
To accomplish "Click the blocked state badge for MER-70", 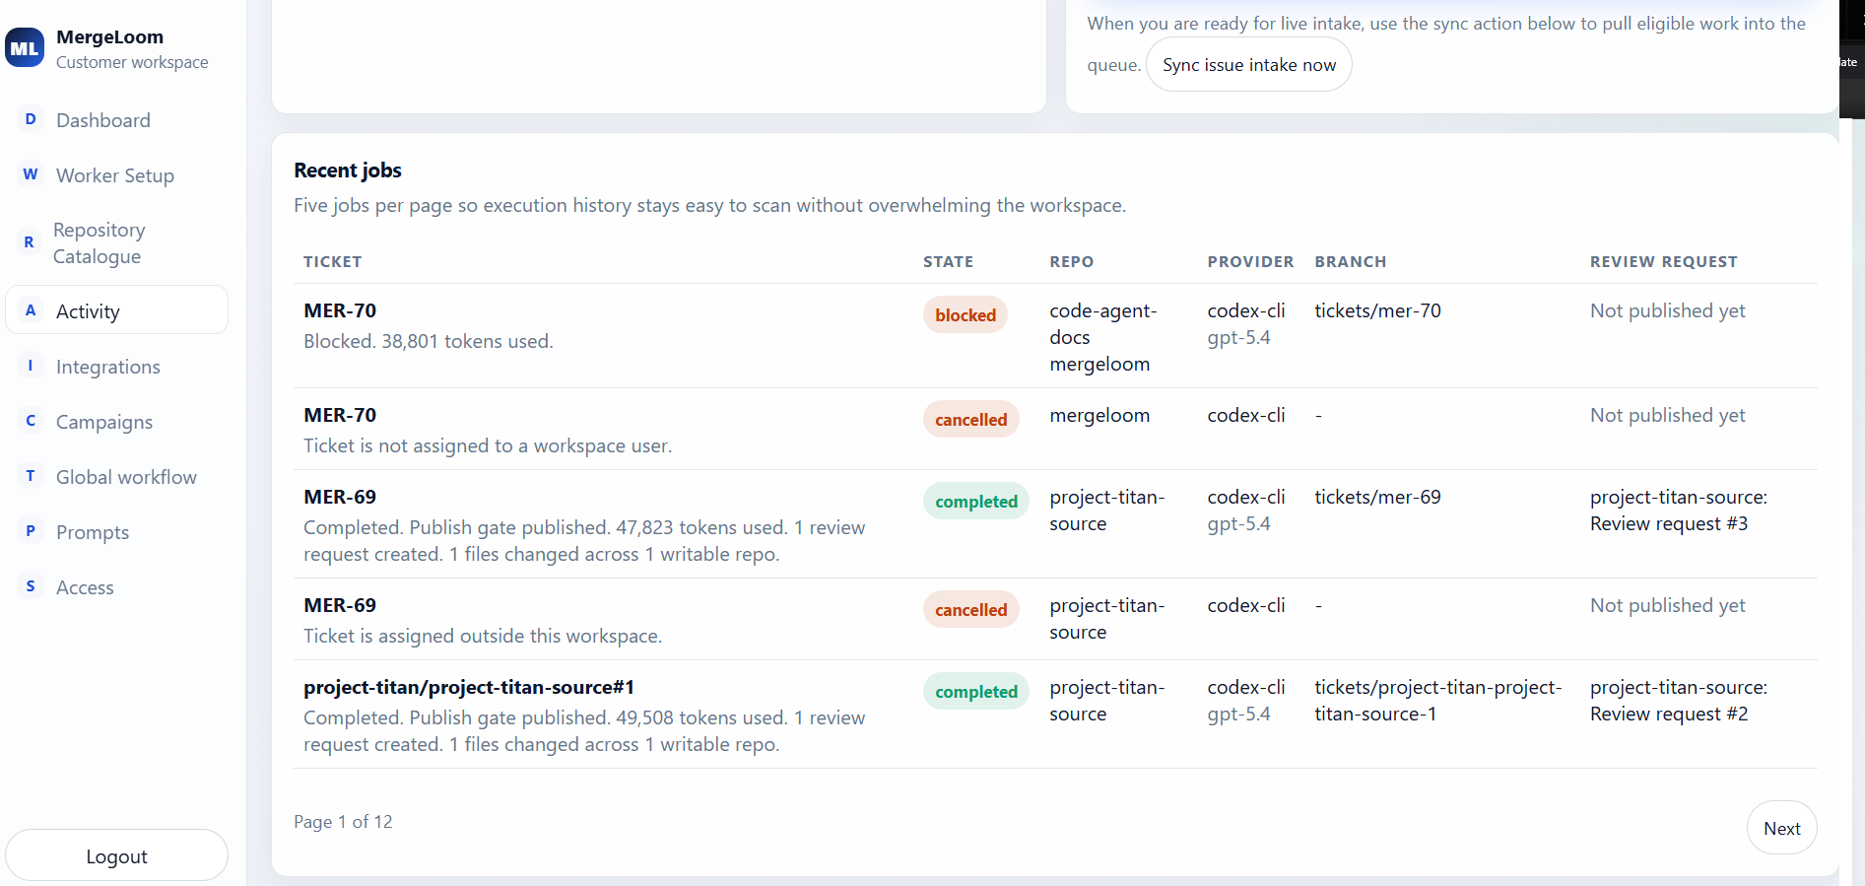I will click(x=965, y=315).
